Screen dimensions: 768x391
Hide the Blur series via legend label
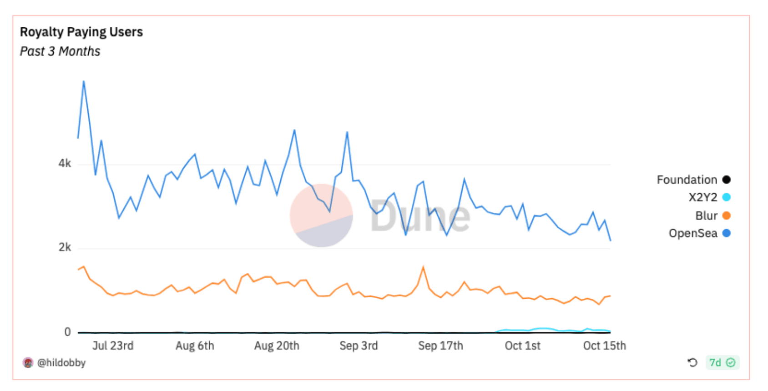pyautogui.click(x=706, y=216)
